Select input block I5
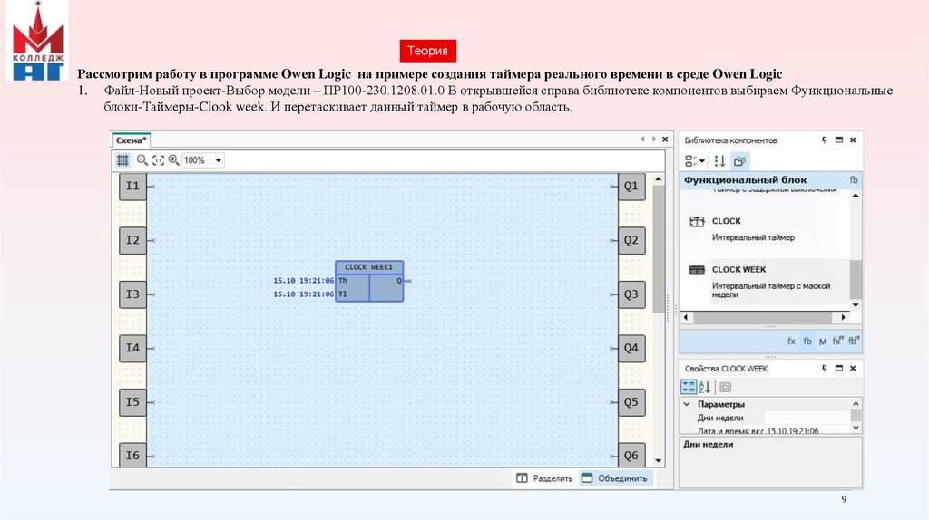This screenshot has width=929, height=520. 132,401
